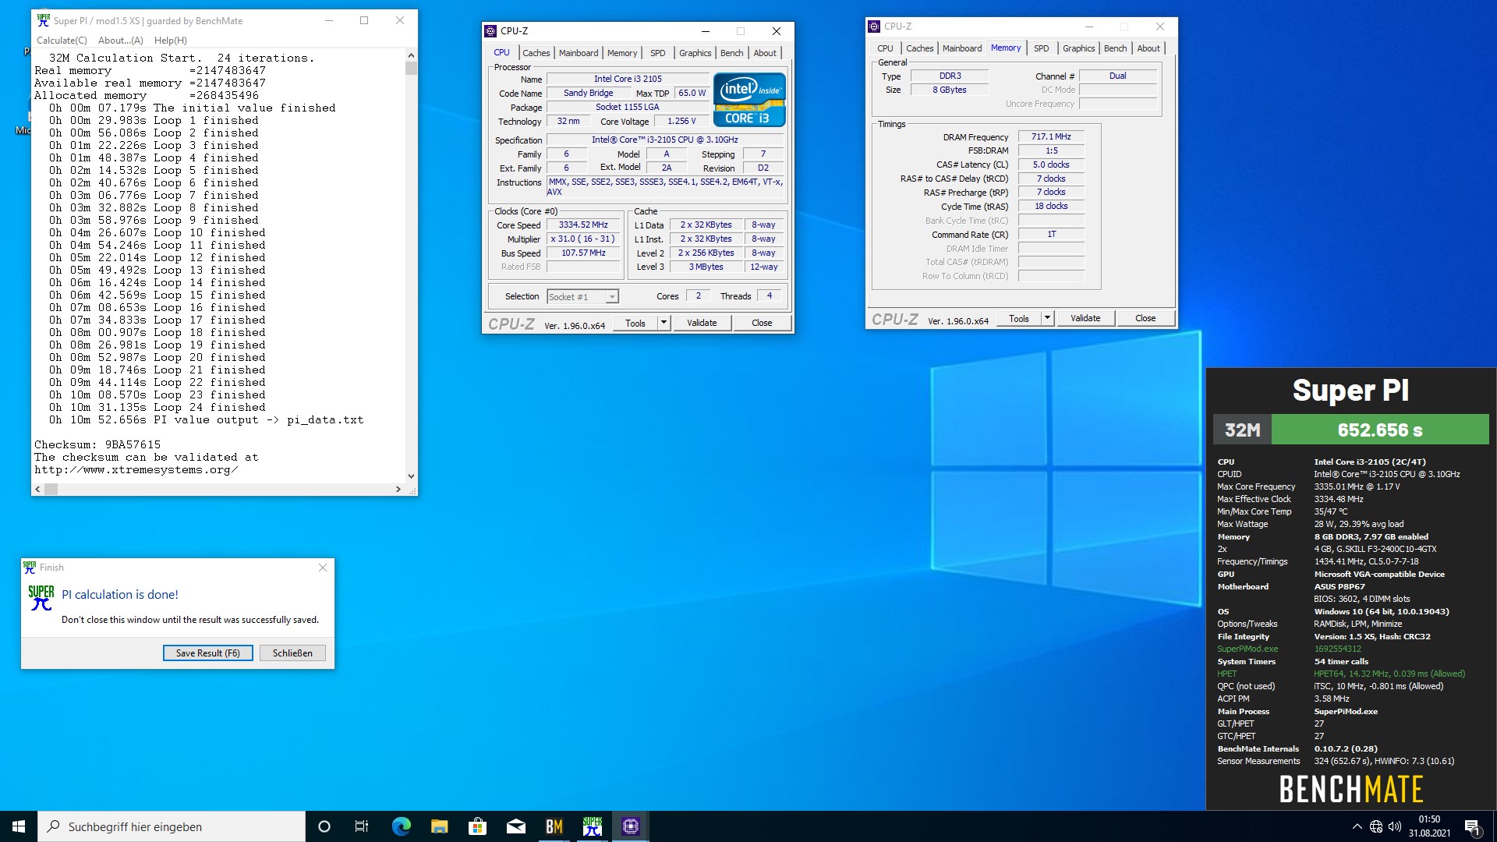Switch to BenchMate taskbar icon

pos(554,826)
